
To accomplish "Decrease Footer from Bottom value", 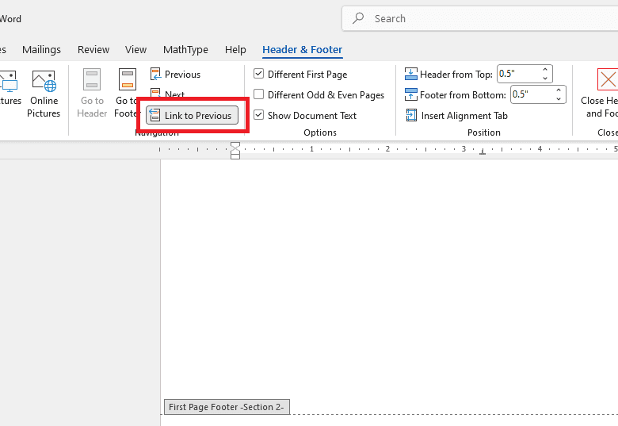I will (559, 98).
